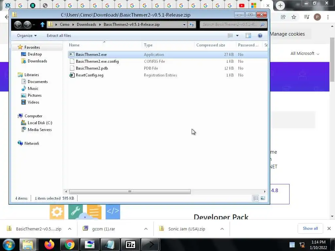This screenshot has width=335, height=251.
Task: Open Local Disk (C:) in the sidebar
Action: [x=40, y=123]
